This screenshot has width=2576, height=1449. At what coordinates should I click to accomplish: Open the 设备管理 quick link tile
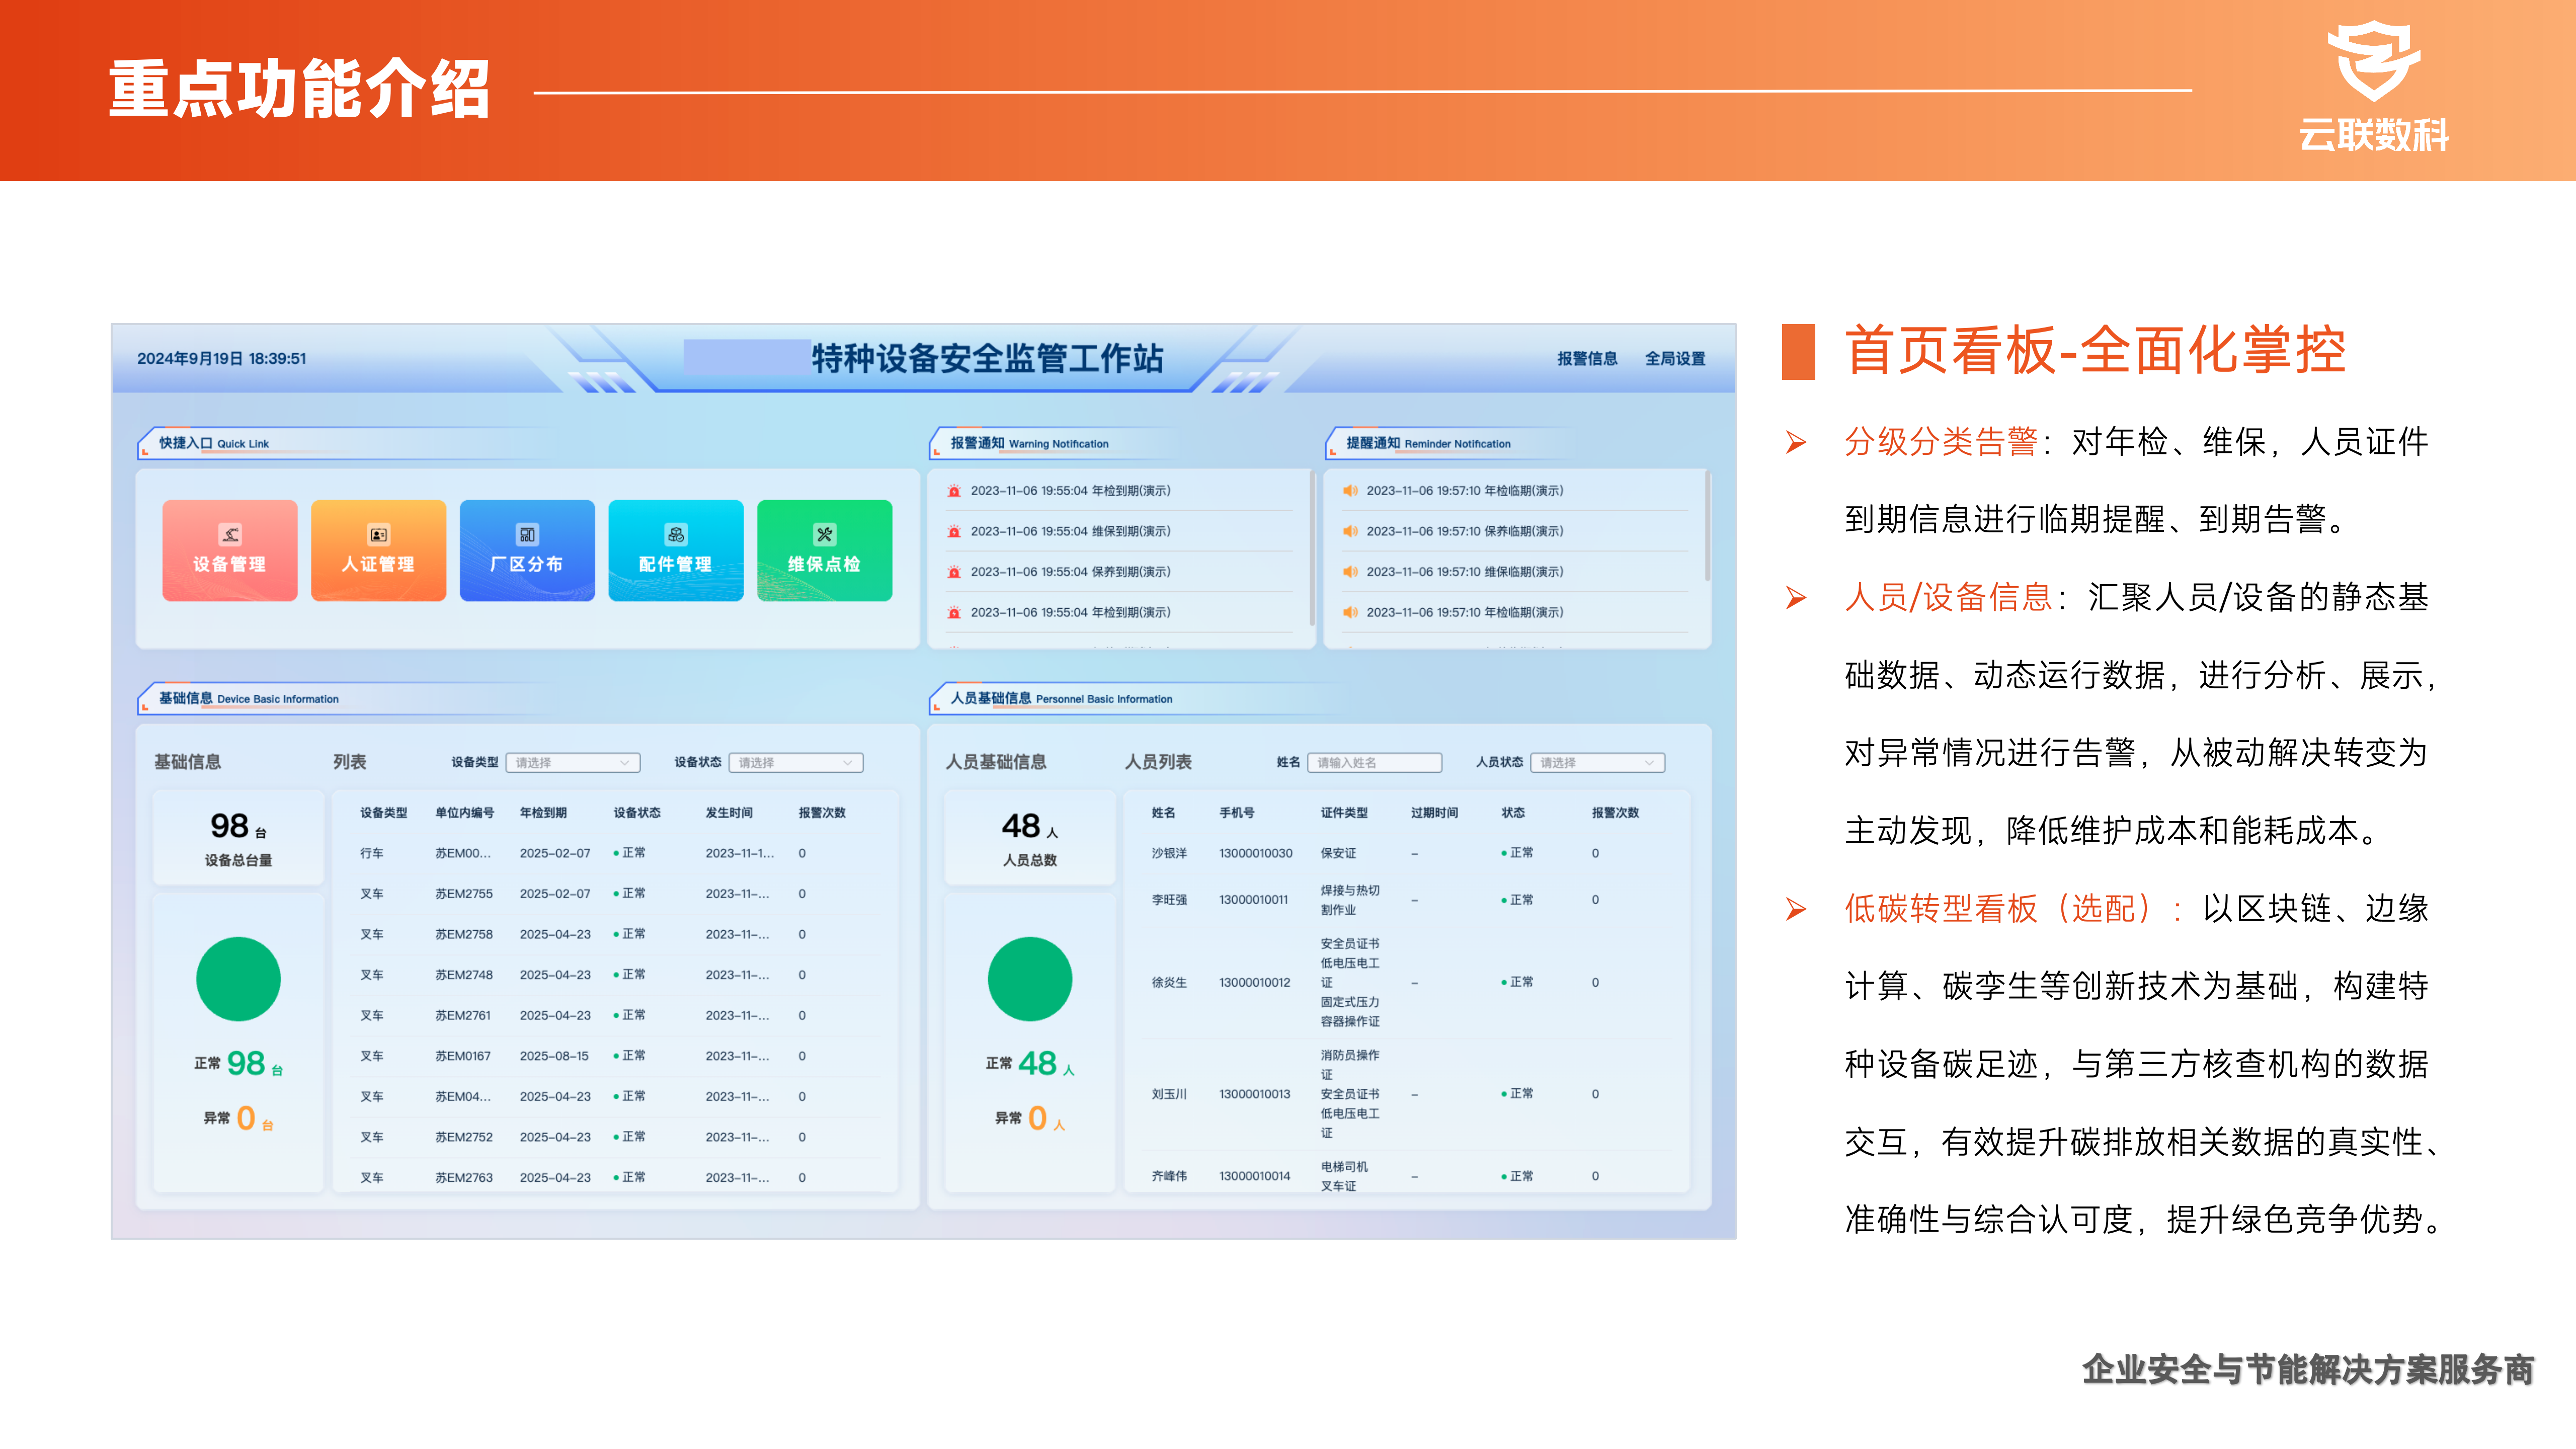[x=229, y=550]
